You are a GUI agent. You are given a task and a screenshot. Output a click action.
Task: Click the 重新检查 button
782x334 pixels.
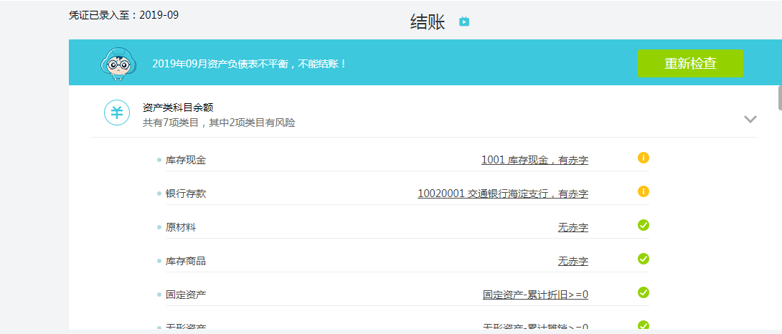click(690, 63)
